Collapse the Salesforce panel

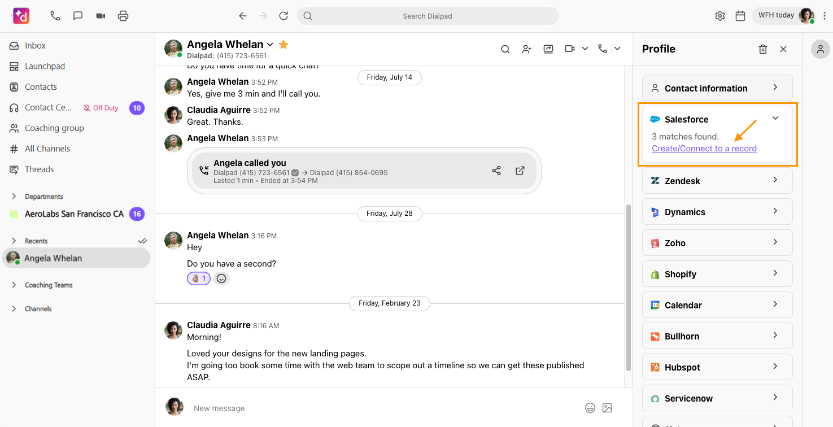click(775, 119)
